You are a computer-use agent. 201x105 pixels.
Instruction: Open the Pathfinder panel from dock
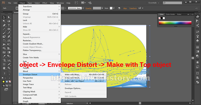(x=198, y=82)
